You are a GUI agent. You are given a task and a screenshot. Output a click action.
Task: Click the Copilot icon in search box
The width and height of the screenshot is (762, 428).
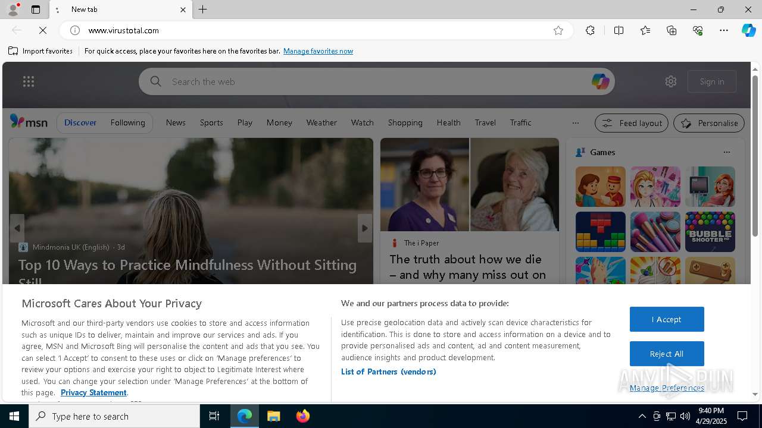pyautogui.click(x=600, y=81)
